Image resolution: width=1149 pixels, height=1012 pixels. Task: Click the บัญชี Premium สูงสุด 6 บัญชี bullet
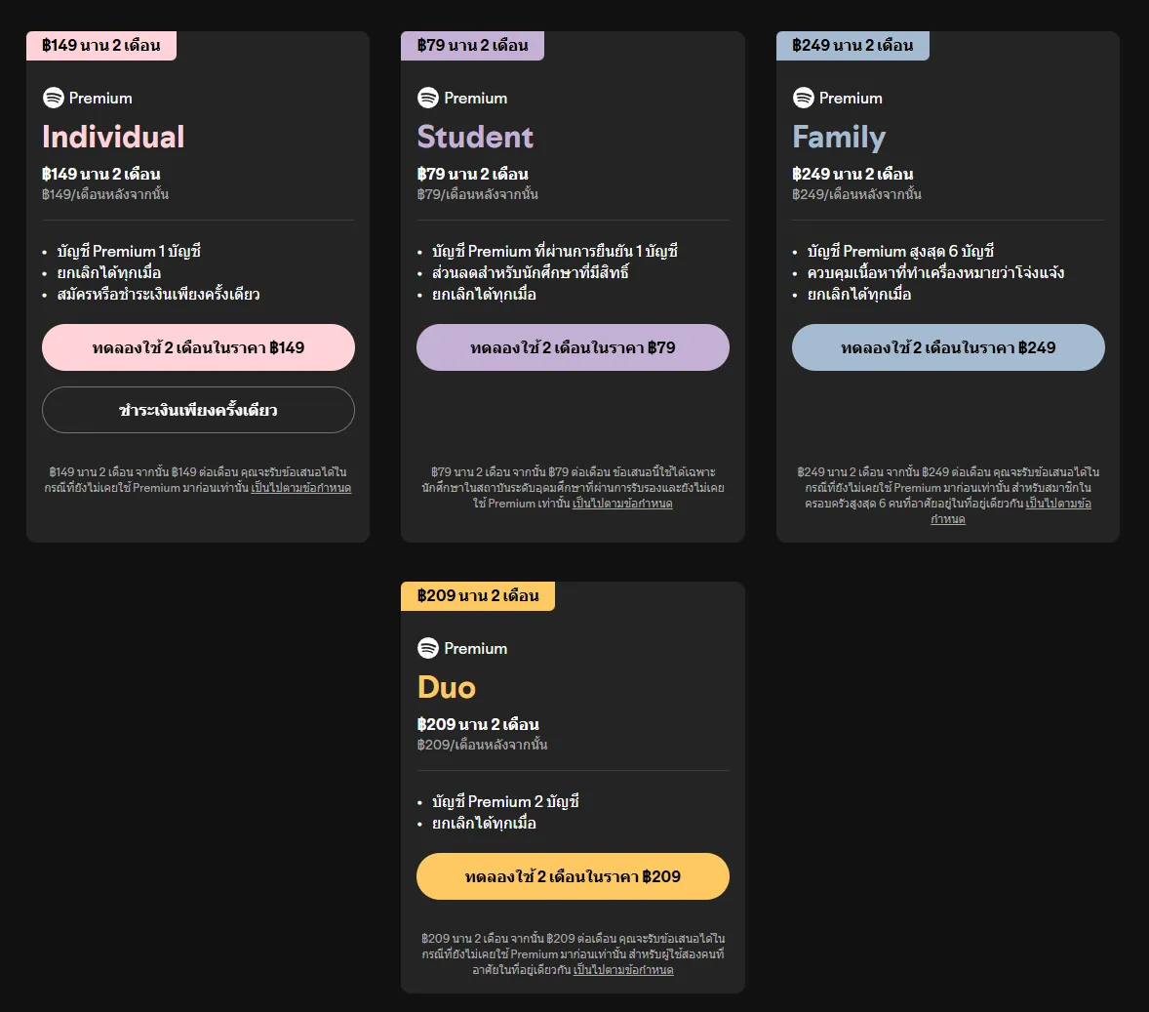tap(900, 252)
